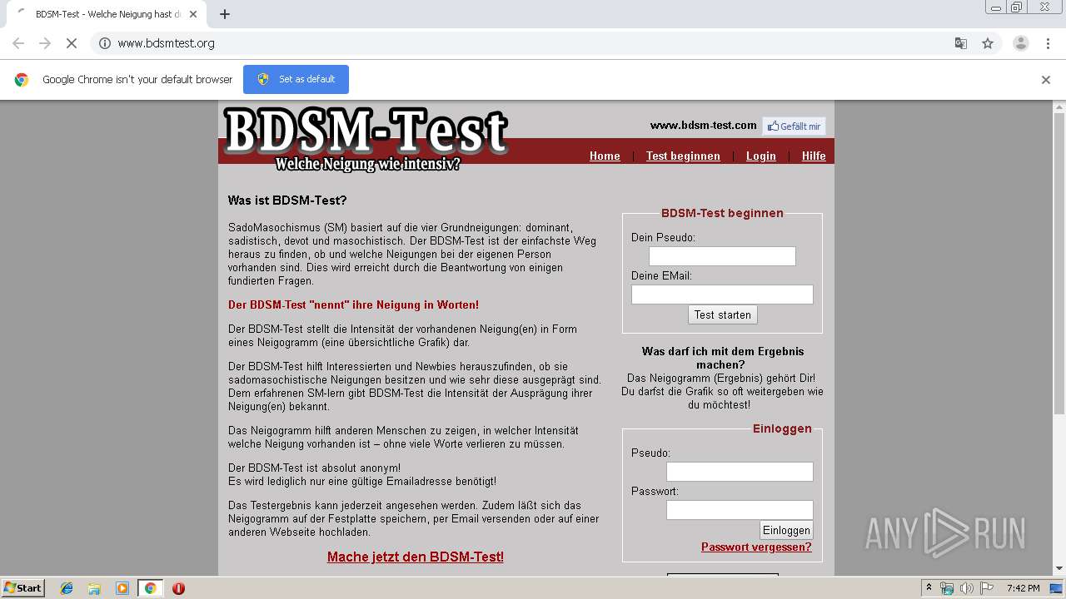
Task: Click the browser forward arrow
Action: pyautogui.click(x=45, y=43)
